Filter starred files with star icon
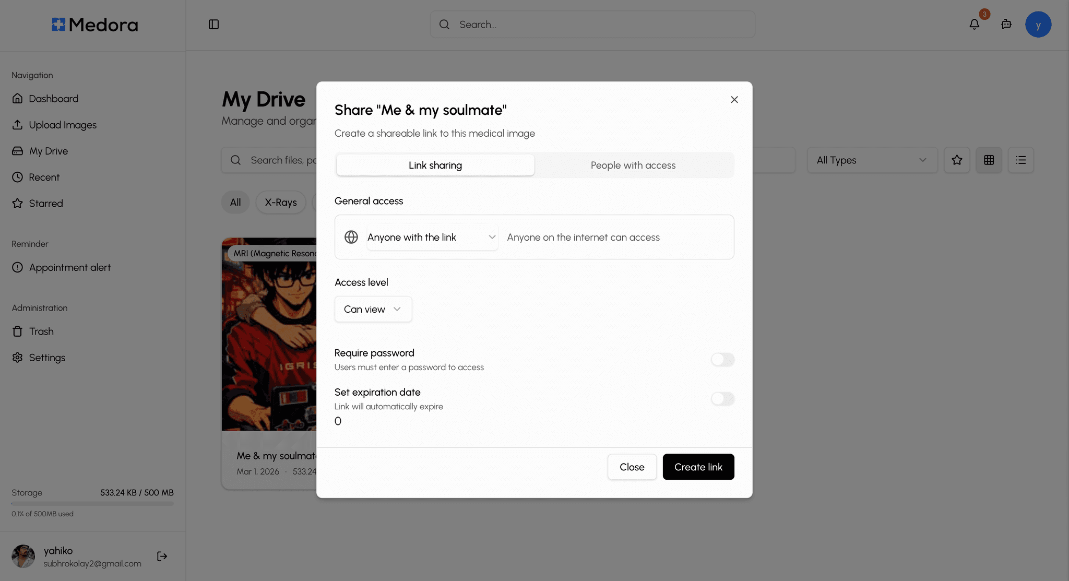This screenshot has width=1069, height=581. click(x=957, y=160)
